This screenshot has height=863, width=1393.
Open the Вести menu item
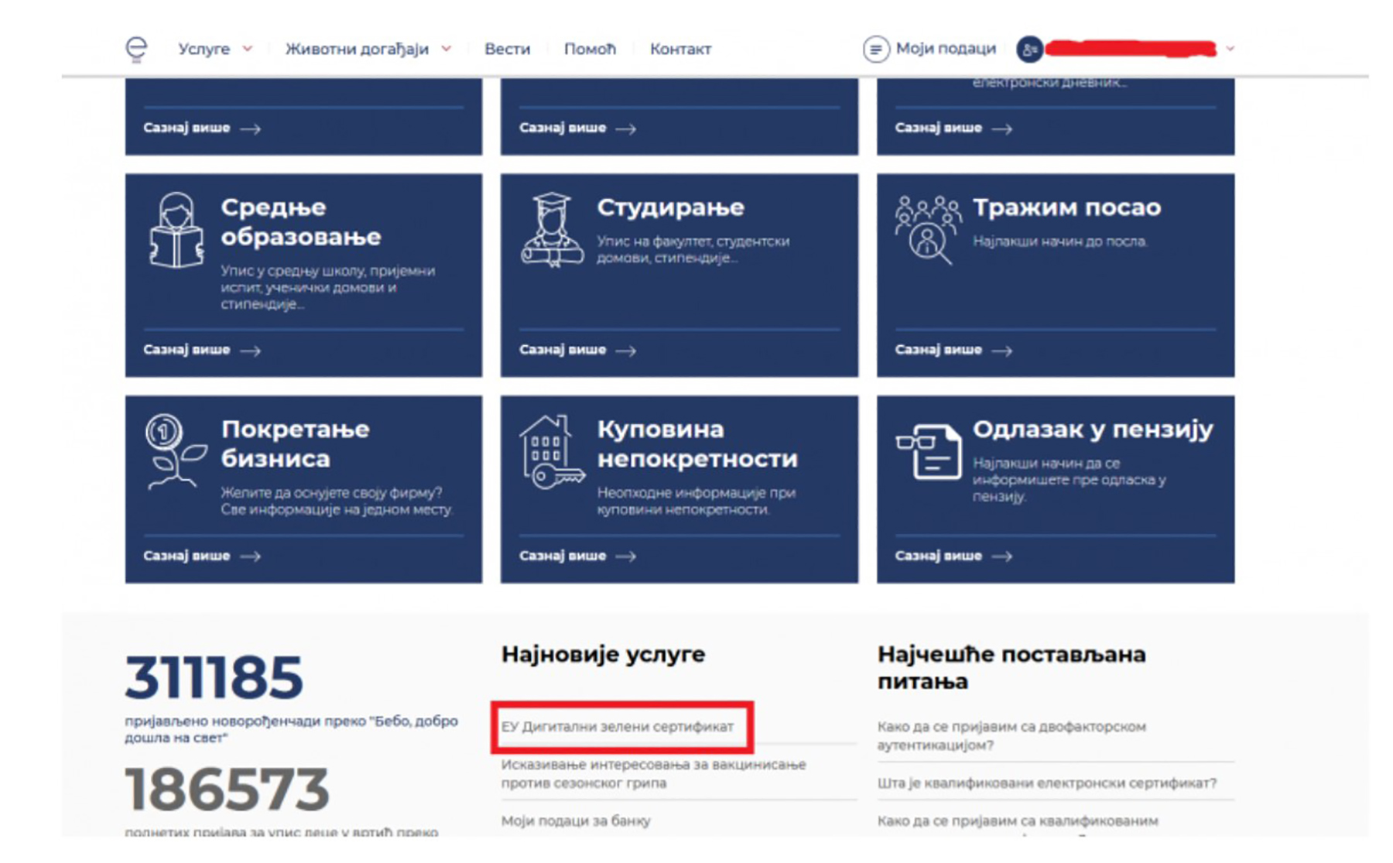[x=506, y=49]
